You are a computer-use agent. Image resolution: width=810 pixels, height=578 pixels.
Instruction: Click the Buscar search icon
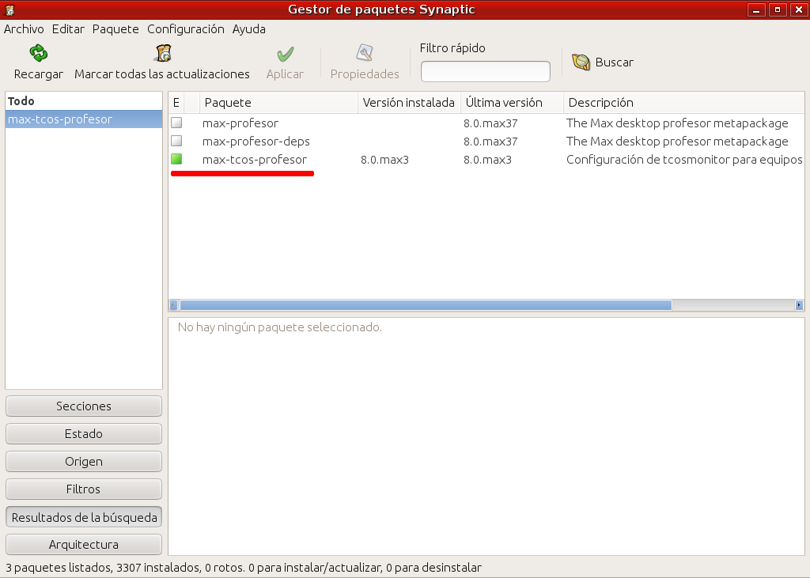pos(581,62)
